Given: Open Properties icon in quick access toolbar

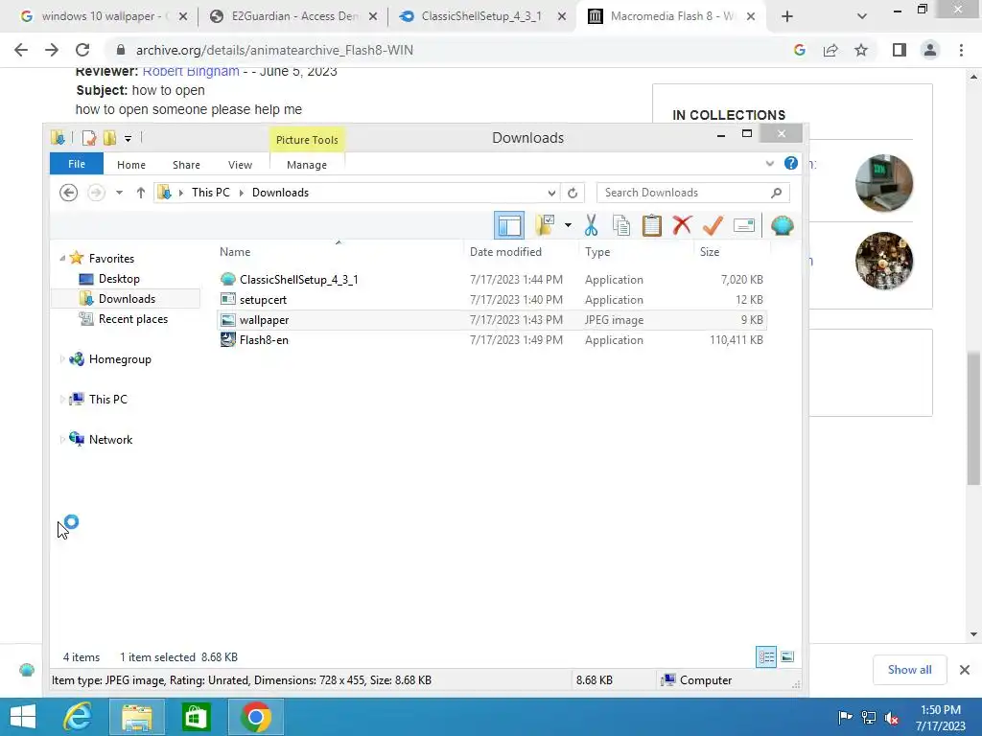Looking at the screenshot, I should [89, 138].
